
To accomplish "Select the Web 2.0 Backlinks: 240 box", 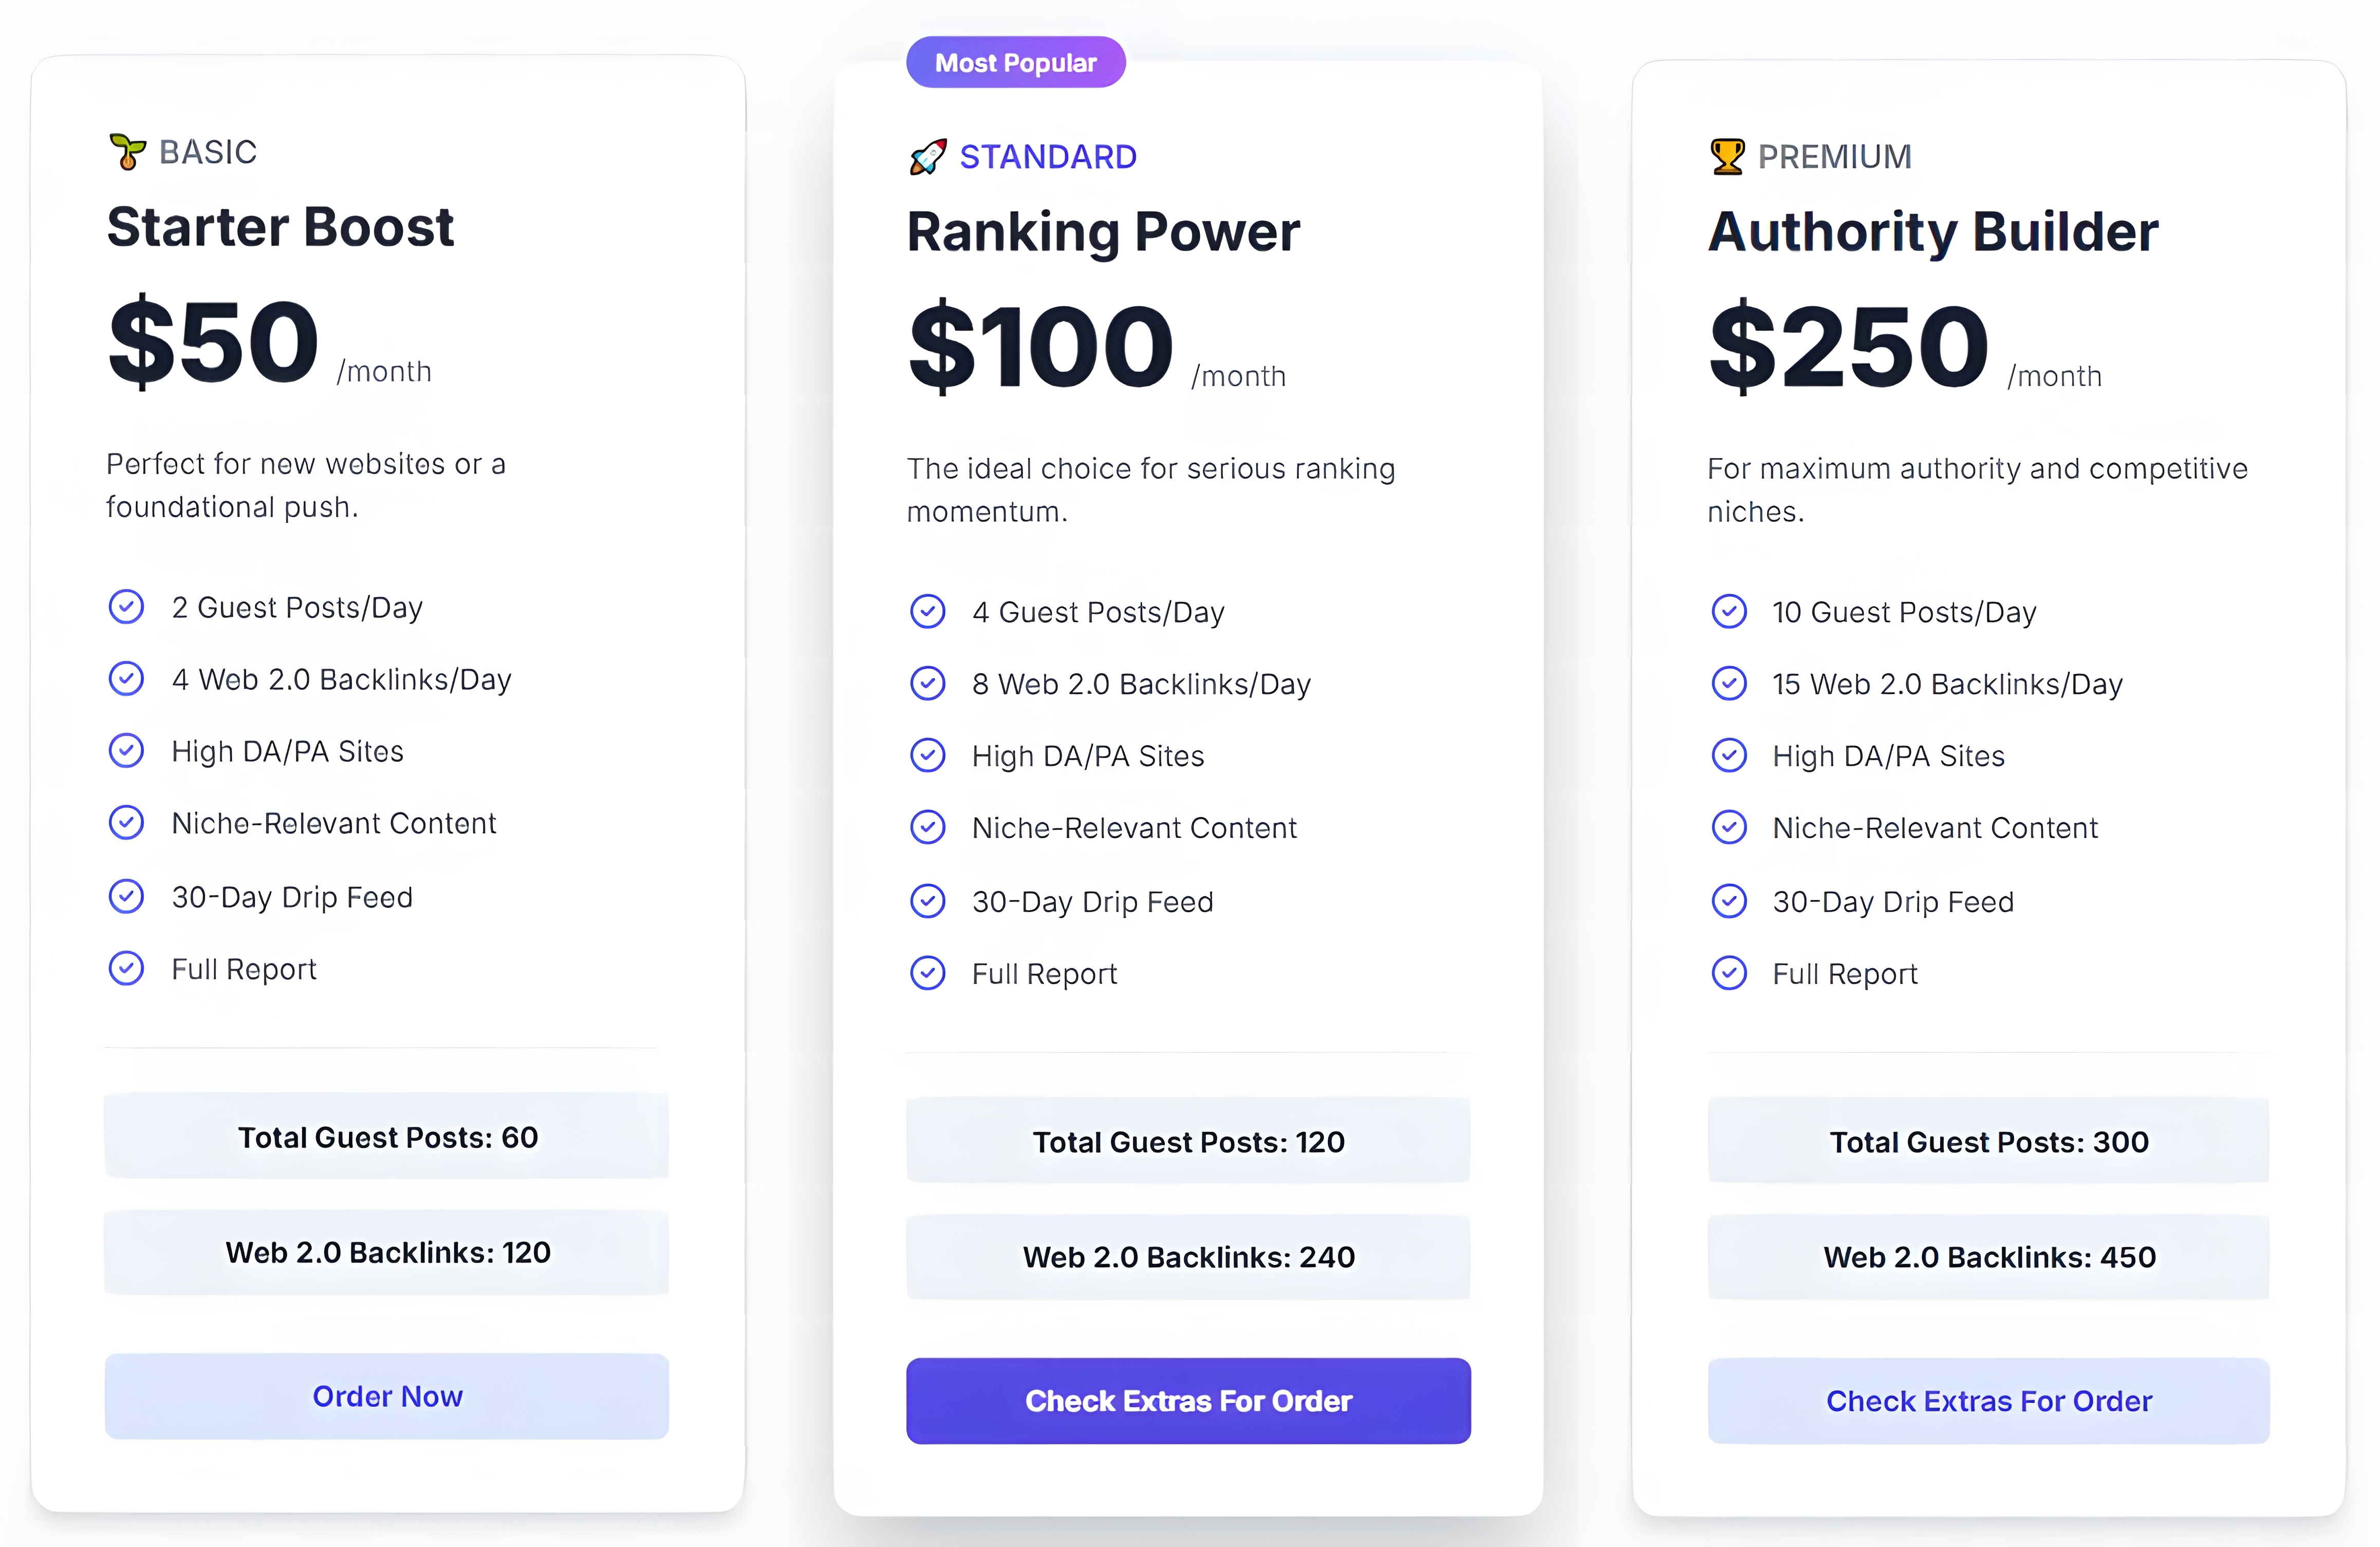I will [1188, 1256].
